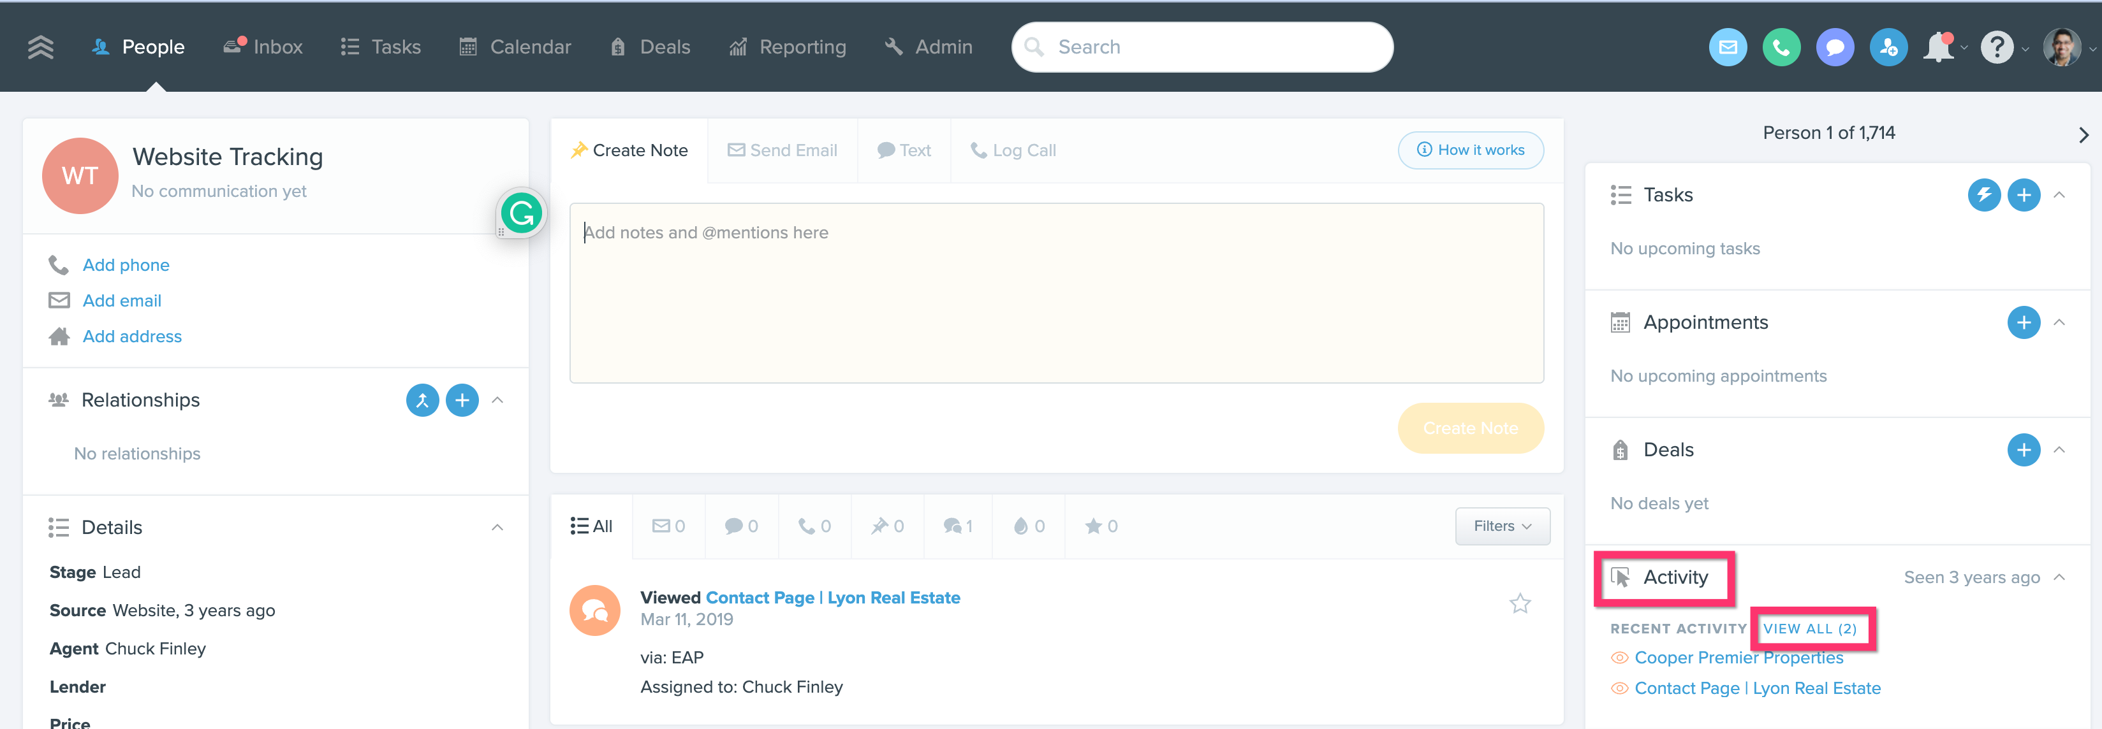The height and width of the screenshot is (729, 2102).
Task: Collapse the Appointments panel
Action: (x=2059, y=323)
